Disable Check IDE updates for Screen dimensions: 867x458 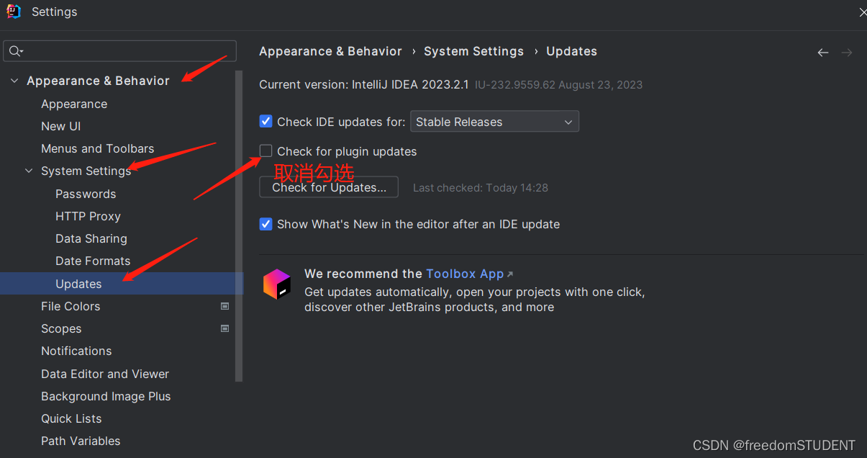pos(265,121)
